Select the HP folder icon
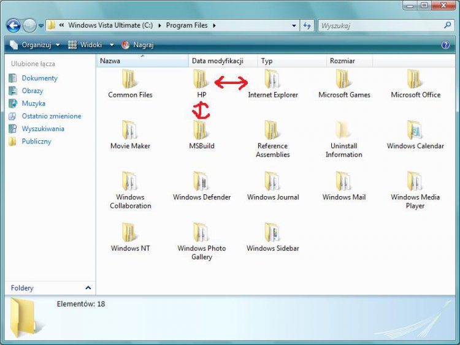 201,79
